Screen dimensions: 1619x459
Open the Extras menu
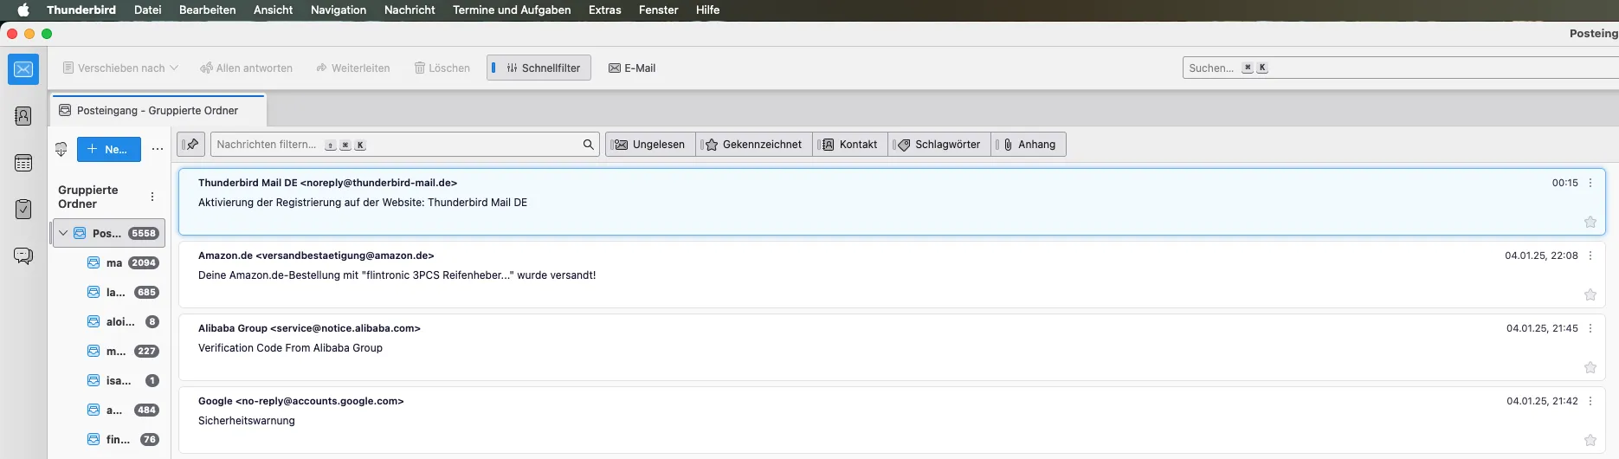[x=605, y=10]
